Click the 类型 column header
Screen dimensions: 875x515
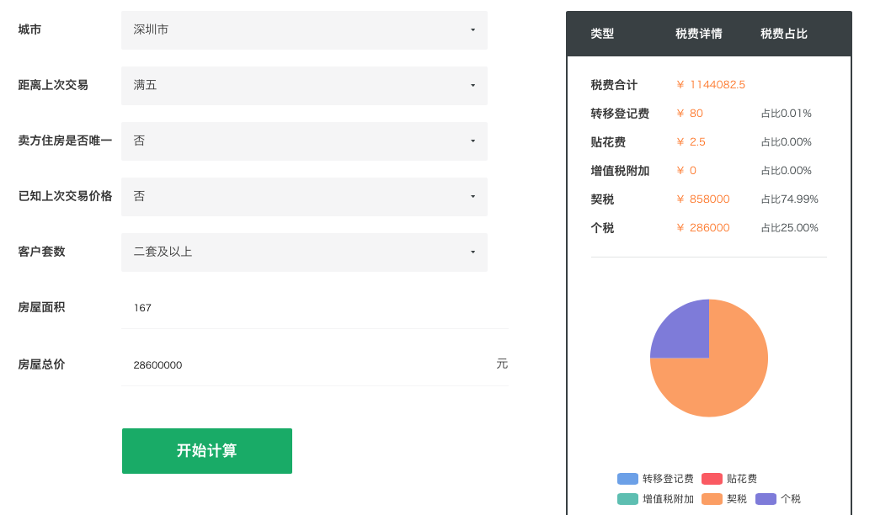[x=602, y=34]
